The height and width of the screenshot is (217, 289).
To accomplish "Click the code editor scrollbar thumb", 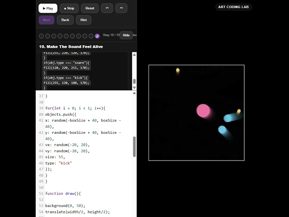I will click(135, 146).
